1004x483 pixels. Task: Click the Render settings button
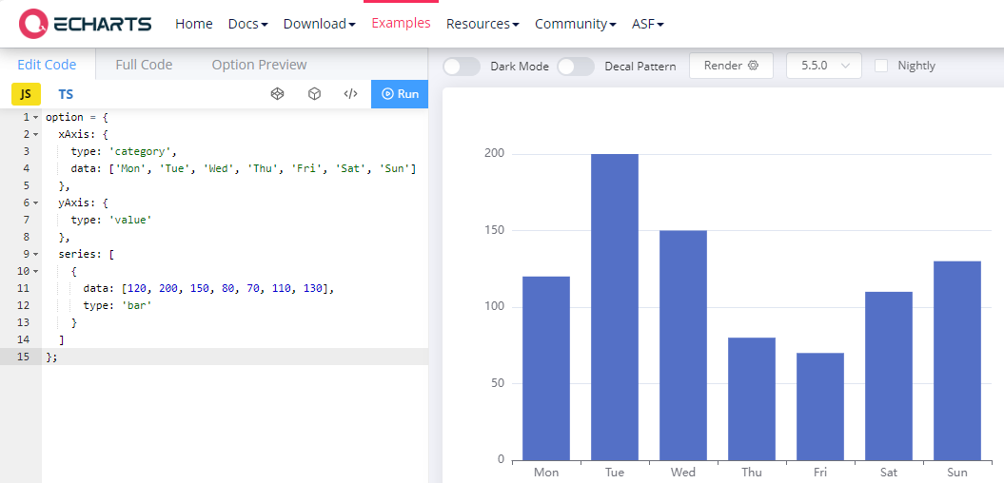pos(731,66)
